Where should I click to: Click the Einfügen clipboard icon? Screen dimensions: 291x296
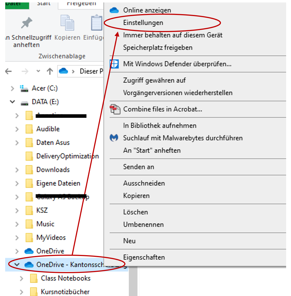coord(96,23)
